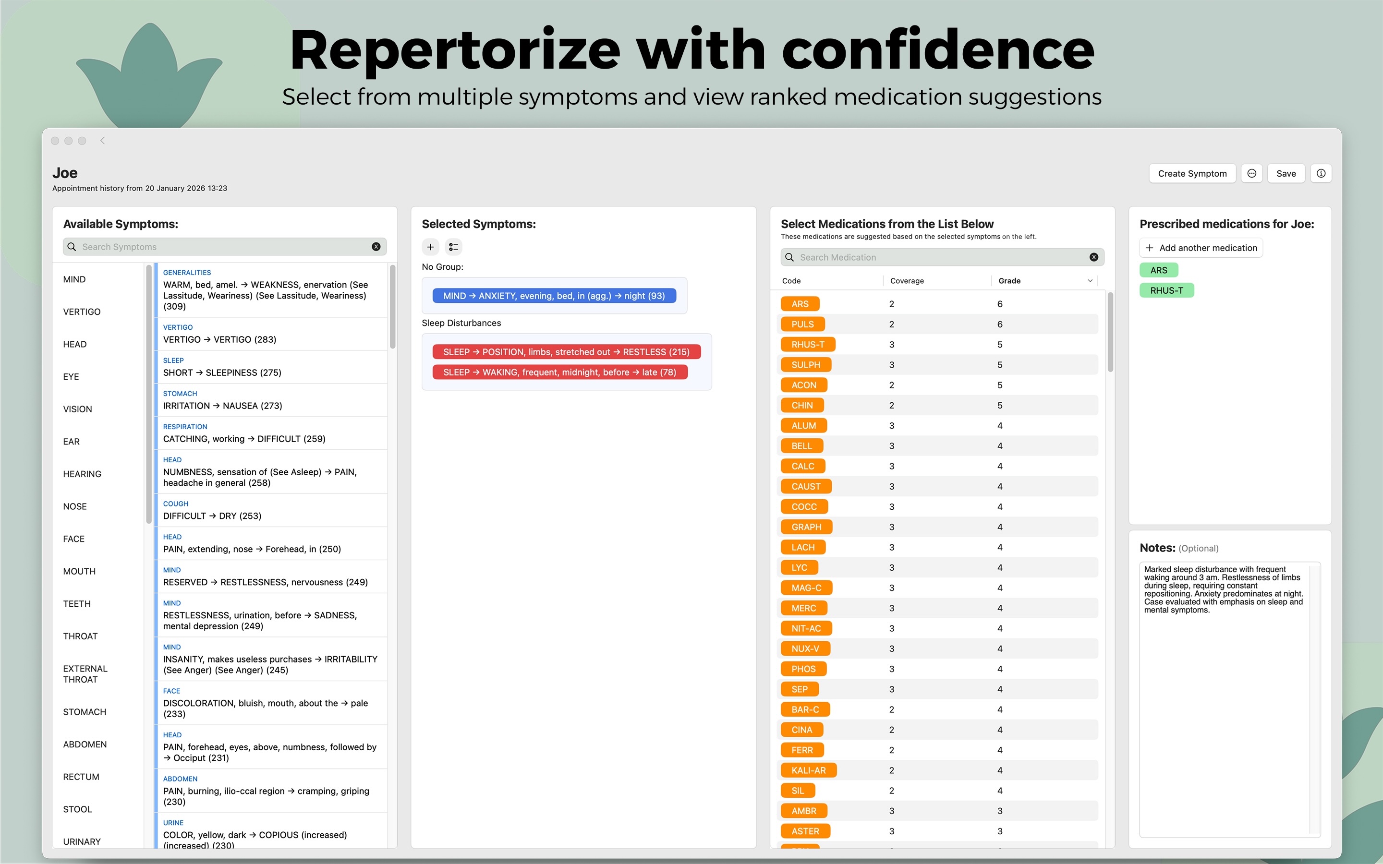Viewport: 1383px width, 864px height.
Task: Select the PULS medication tag
Action: tap(802, 324)
